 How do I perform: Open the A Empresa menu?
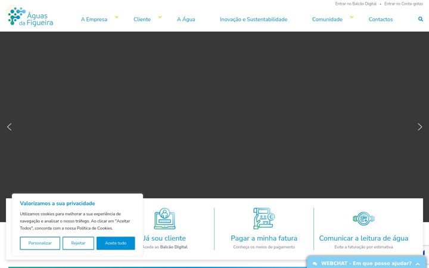(x=94, y=20)
